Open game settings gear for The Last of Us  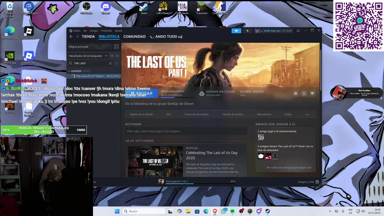click(295, 93)
